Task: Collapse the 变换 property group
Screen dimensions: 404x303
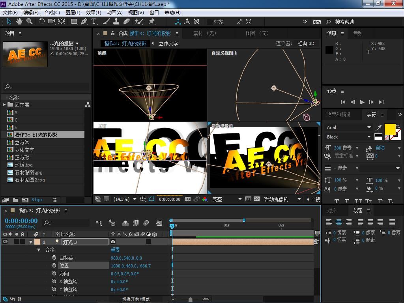Action: (x=39, y=250)
